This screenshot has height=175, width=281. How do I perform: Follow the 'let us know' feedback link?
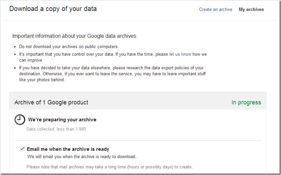(180, 54)
